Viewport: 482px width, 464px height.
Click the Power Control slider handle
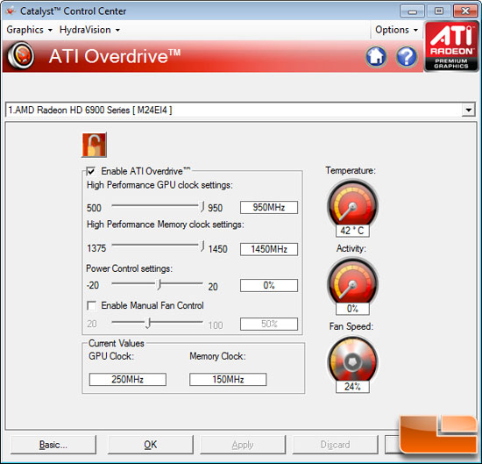159,284
